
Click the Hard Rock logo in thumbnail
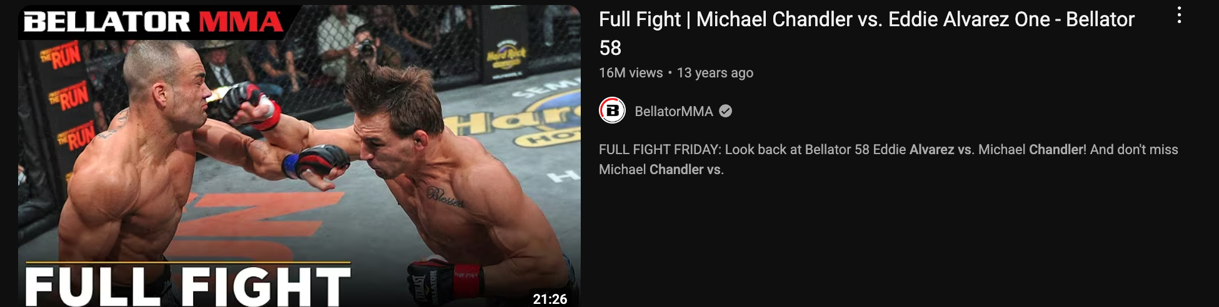pos(506,56)
